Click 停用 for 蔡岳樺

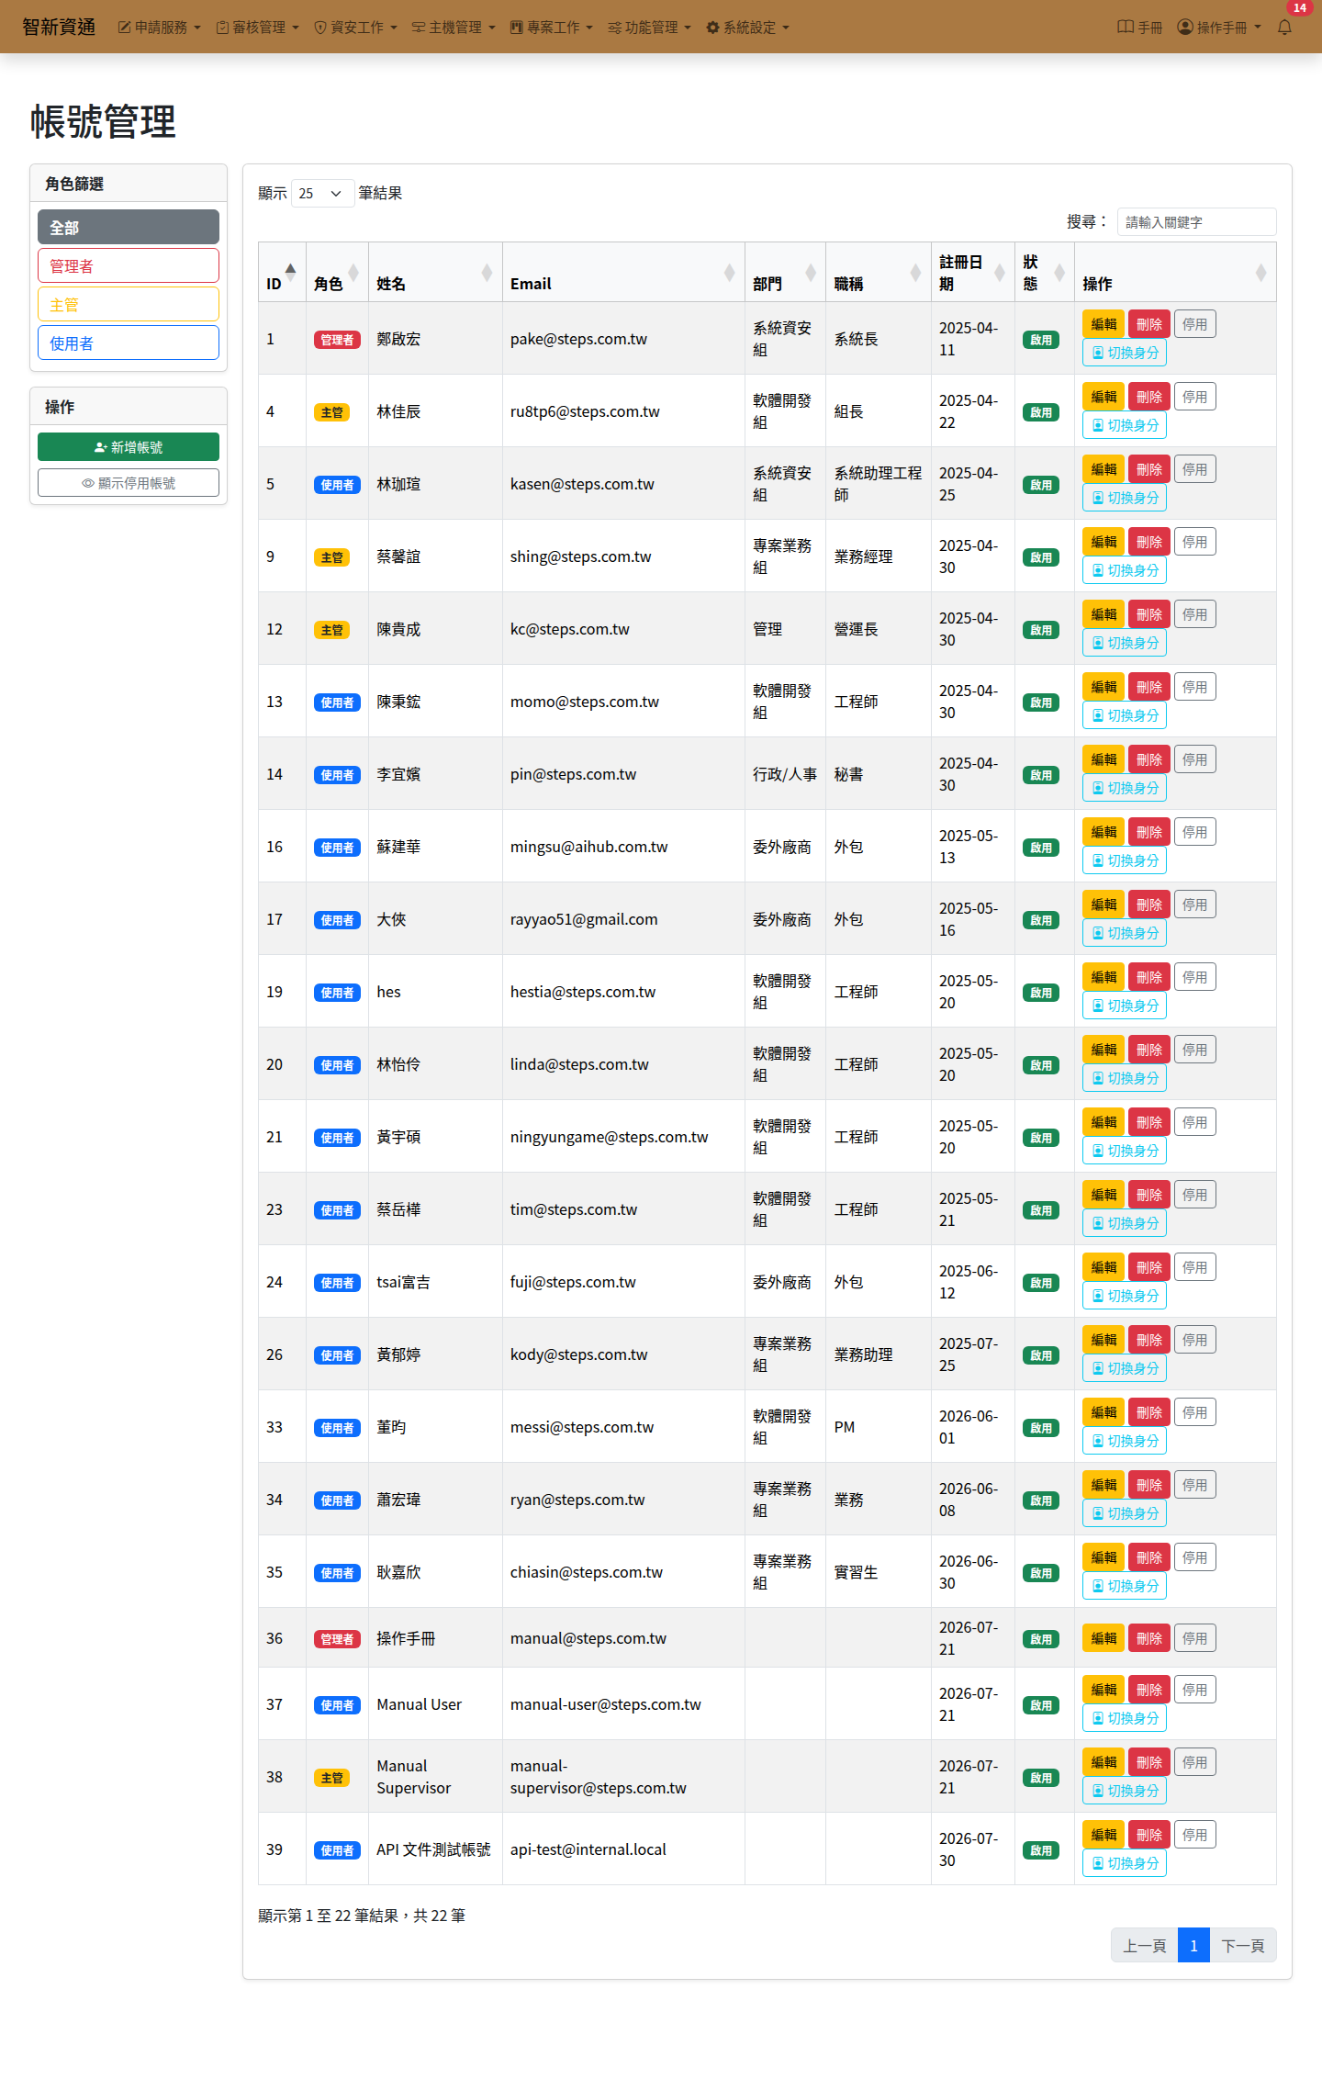click(1195, 1195)
